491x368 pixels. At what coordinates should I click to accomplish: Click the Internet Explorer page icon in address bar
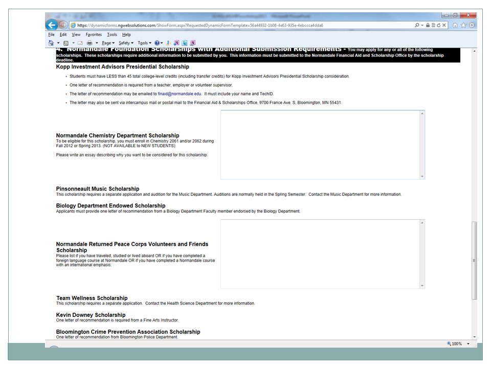click(73, 25)
